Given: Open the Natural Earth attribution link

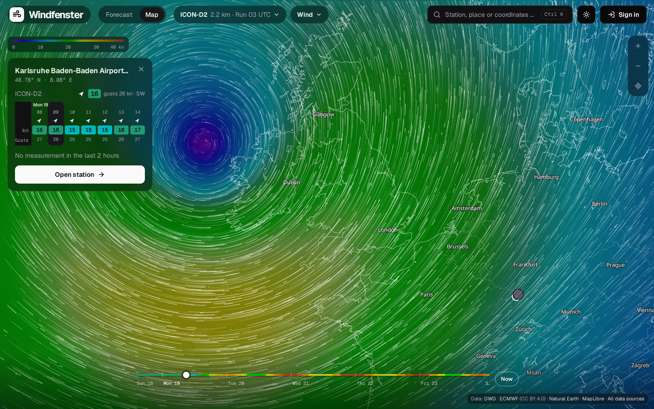Looking at the screenshot, I should pyautogui.click(x=564, y=399).
